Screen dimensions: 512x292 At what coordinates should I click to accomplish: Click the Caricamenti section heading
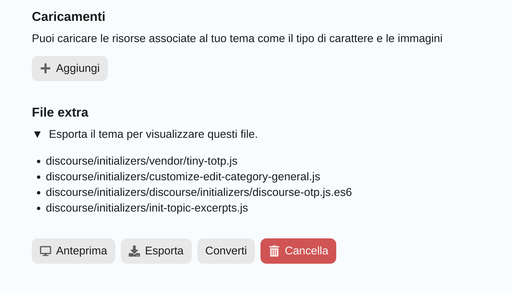click(69, 17)
